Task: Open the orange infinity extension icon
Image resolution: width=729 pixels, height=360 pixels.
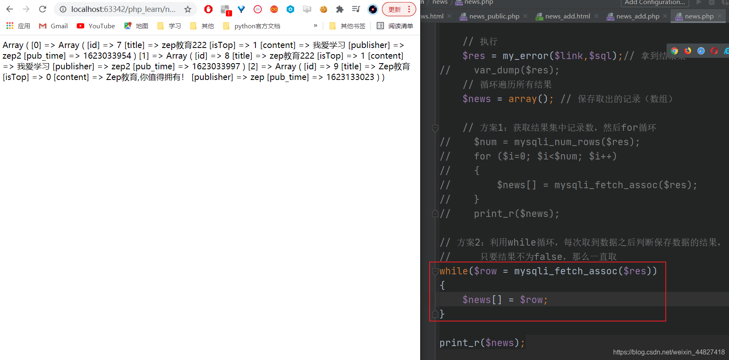Action: coord(274,9)
